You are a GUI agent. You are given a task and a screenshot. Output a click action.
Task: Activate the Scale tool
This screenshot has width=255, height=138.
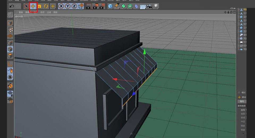click(40, 6)
